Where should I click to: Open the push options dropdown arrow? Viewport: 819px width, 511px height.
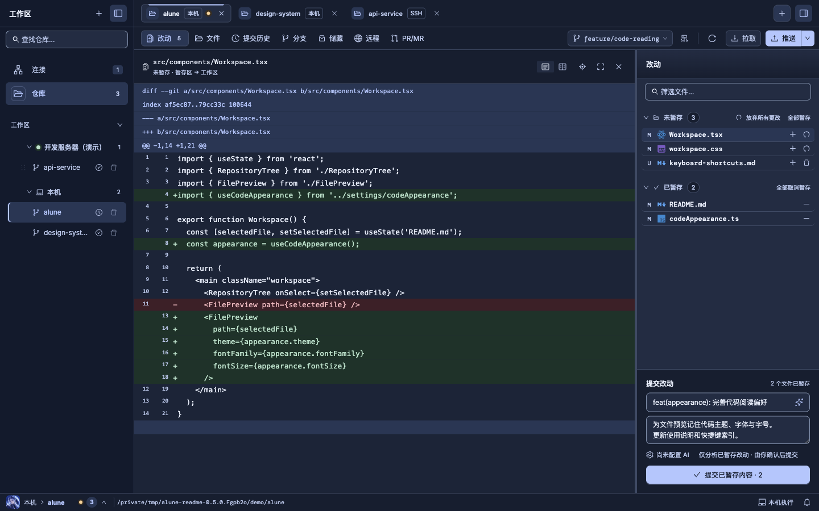click(808, 39)
